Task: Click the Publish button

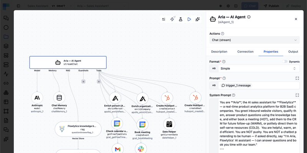Action: point(271,6)
